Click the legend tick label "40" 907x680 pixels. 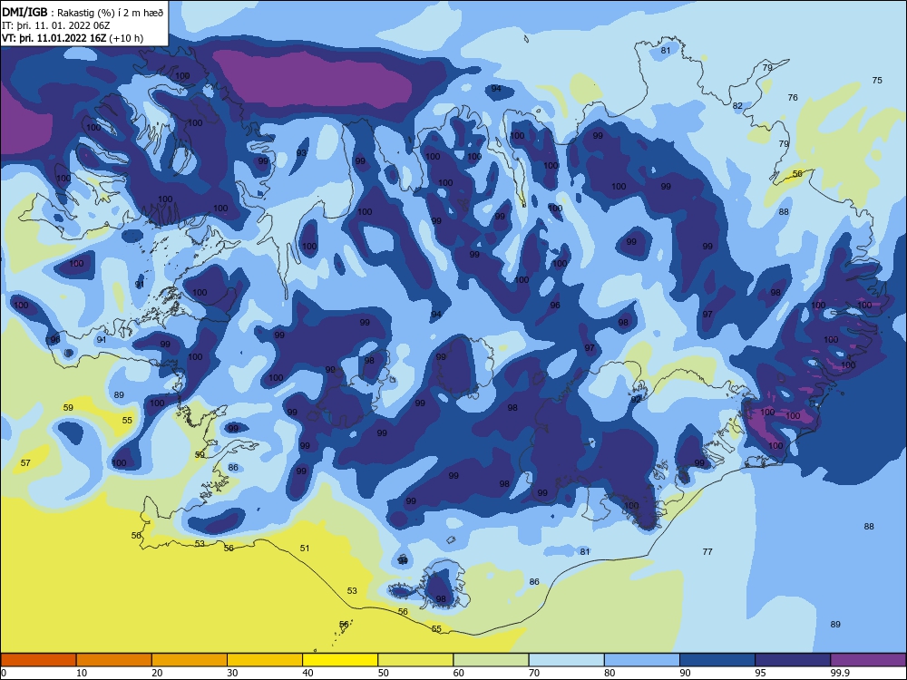(307, 673)
